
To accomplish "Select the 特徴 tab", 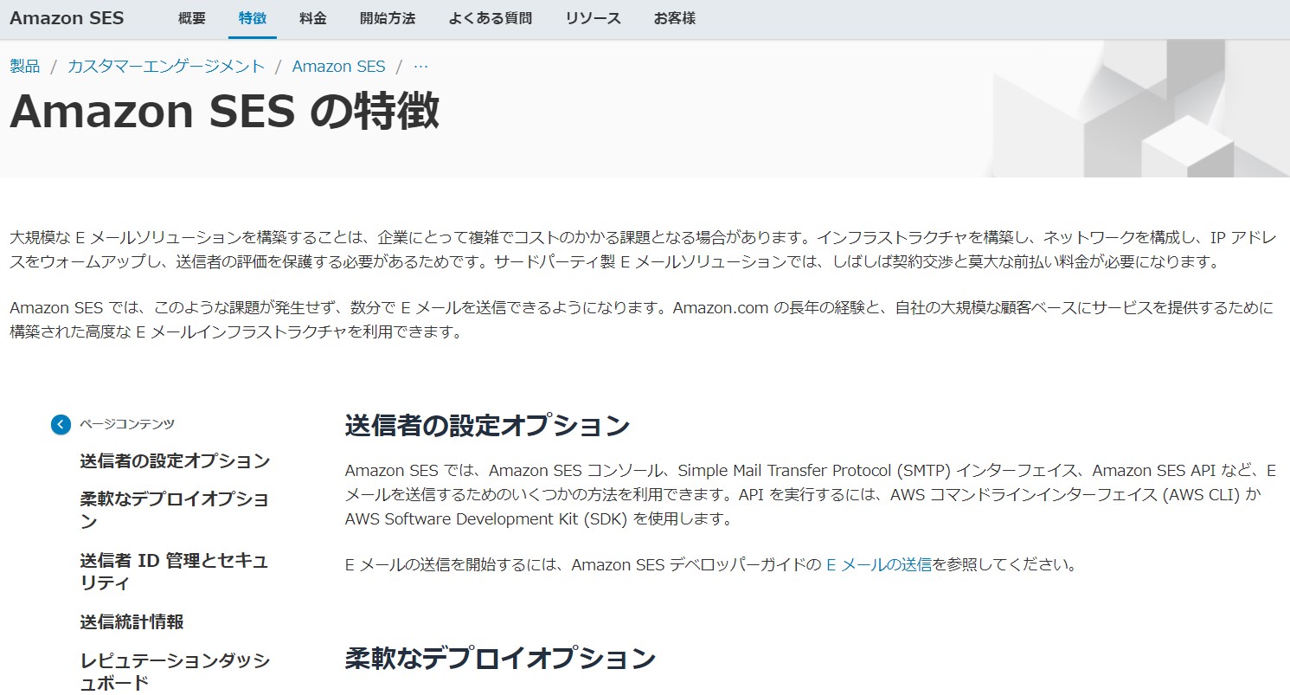I will (x=253, y=18).
